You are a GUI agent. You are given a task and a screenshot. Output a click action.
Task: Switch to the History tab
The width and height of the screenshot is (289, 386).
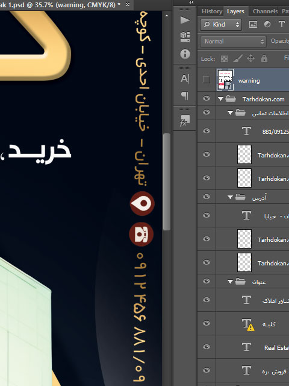[212, 11]
